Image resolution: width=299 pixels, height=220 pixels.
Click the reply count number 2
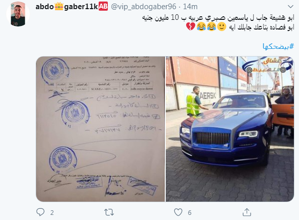pyautogui.click(x=52, y=212)
